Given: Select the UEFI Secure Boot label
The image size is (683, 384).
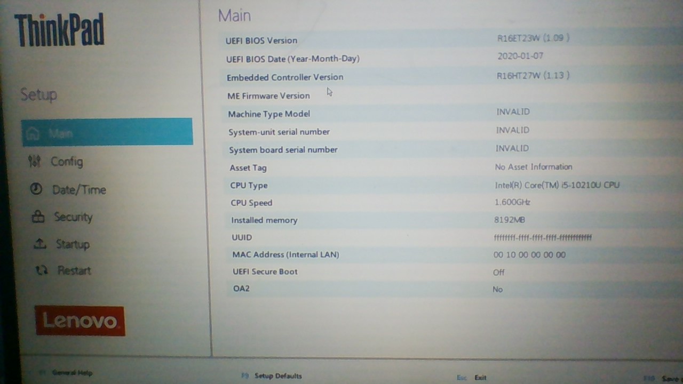Looking at the screenshot, I should [x=265, y=272].
